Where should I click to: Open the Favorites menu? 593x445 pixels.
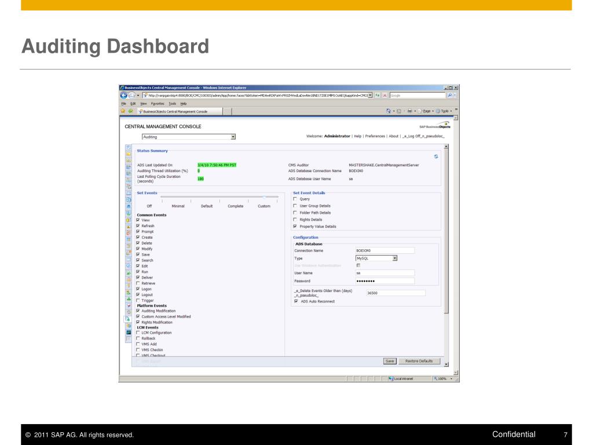tap(158, 103)
